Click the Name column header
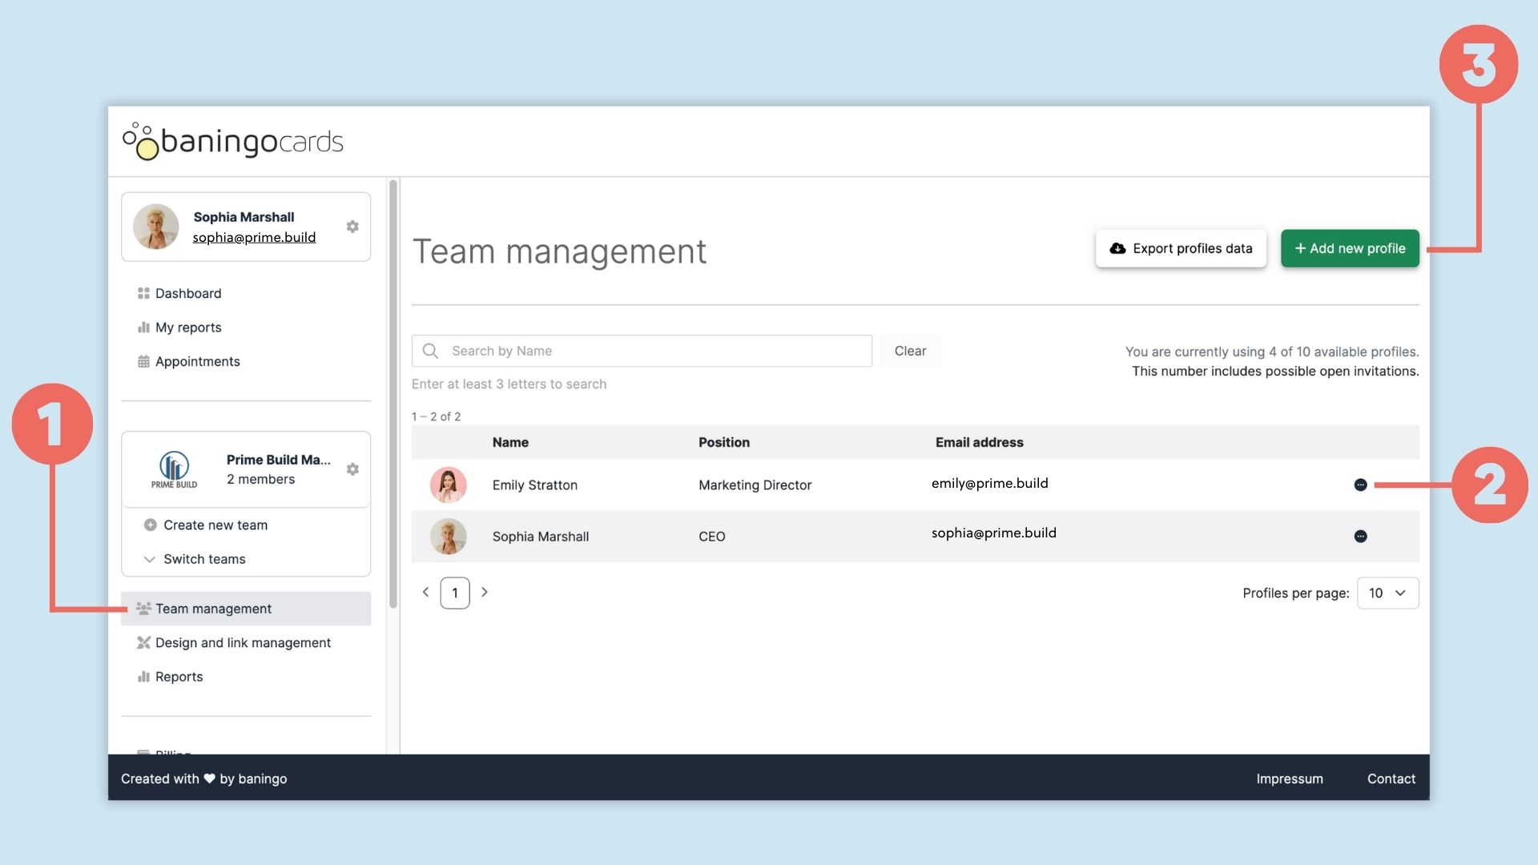Image resolution: width=1538 pixels, height=865 pixels. (510, 442)
